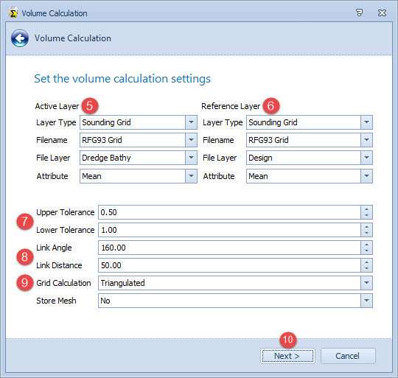Click the blue back arrow icon
398x378 pixels.
pyautogui.click(x=20, y=38)
